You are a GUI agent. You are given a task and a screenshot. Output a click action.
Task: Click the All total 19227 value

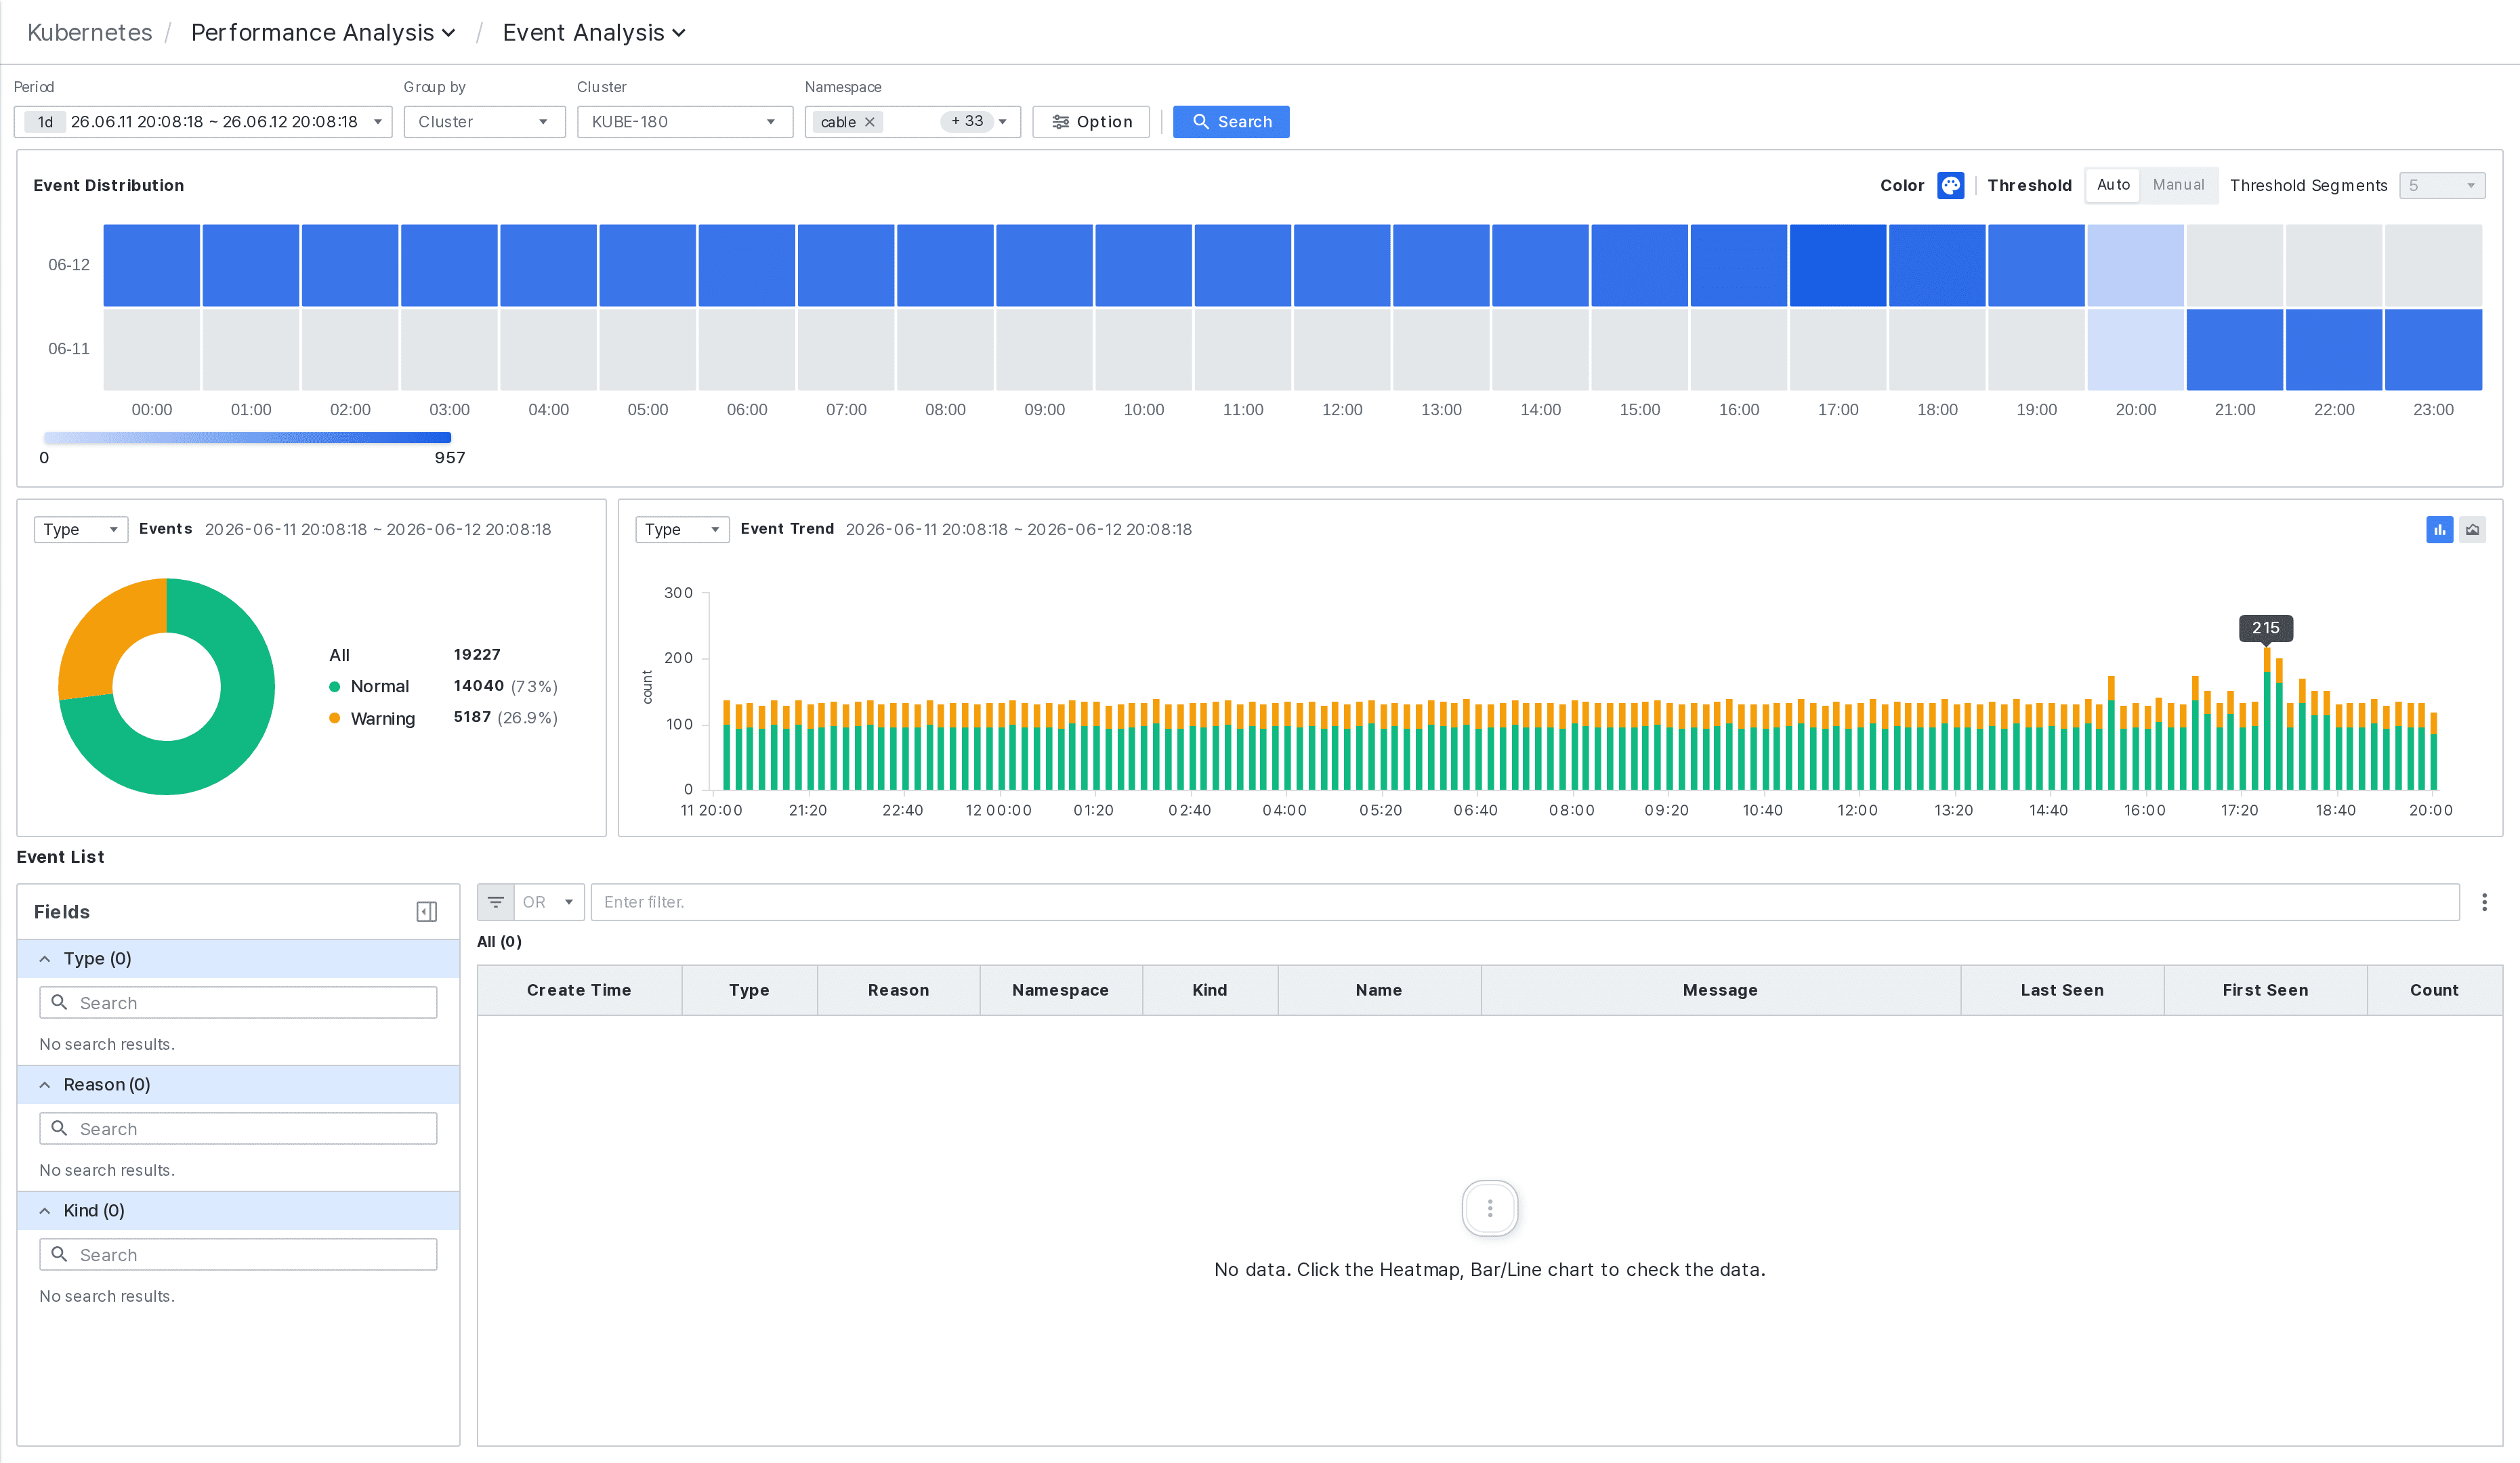476,655
